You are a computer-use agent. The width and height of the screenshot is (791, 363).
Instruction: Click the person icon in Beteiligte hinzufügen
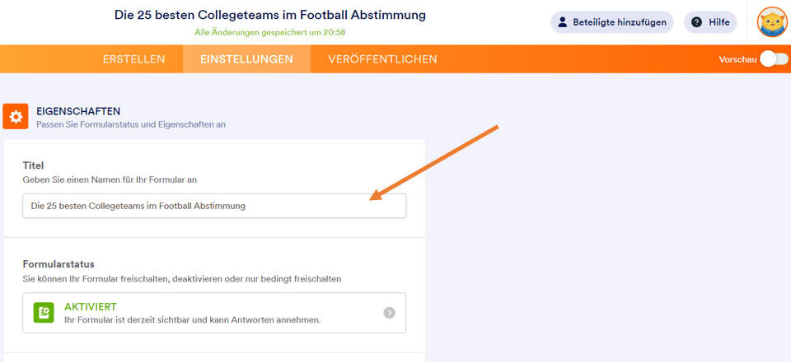tap(561, 22)
